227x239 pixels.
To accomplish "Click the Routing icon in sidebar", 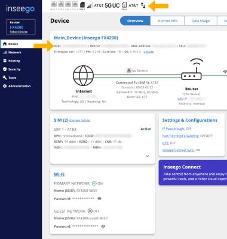I will pos(5,61).
